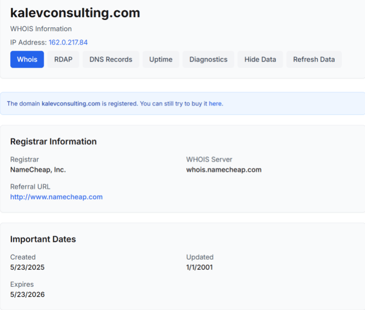Open the DNS Records tab
Image resolution: width=365 pixels, height=310 pixels.
click(111, 59)
